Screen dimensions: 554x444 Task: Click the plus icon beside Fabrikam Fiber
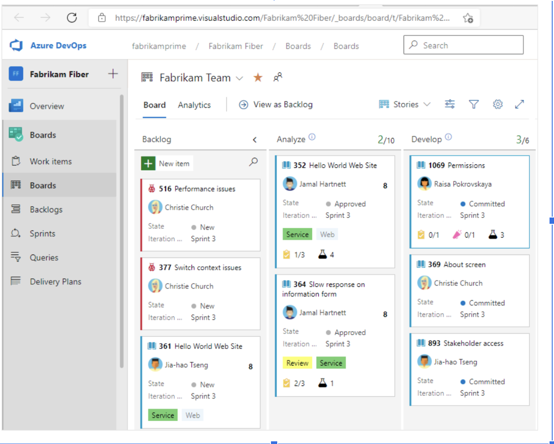[113, 74]
